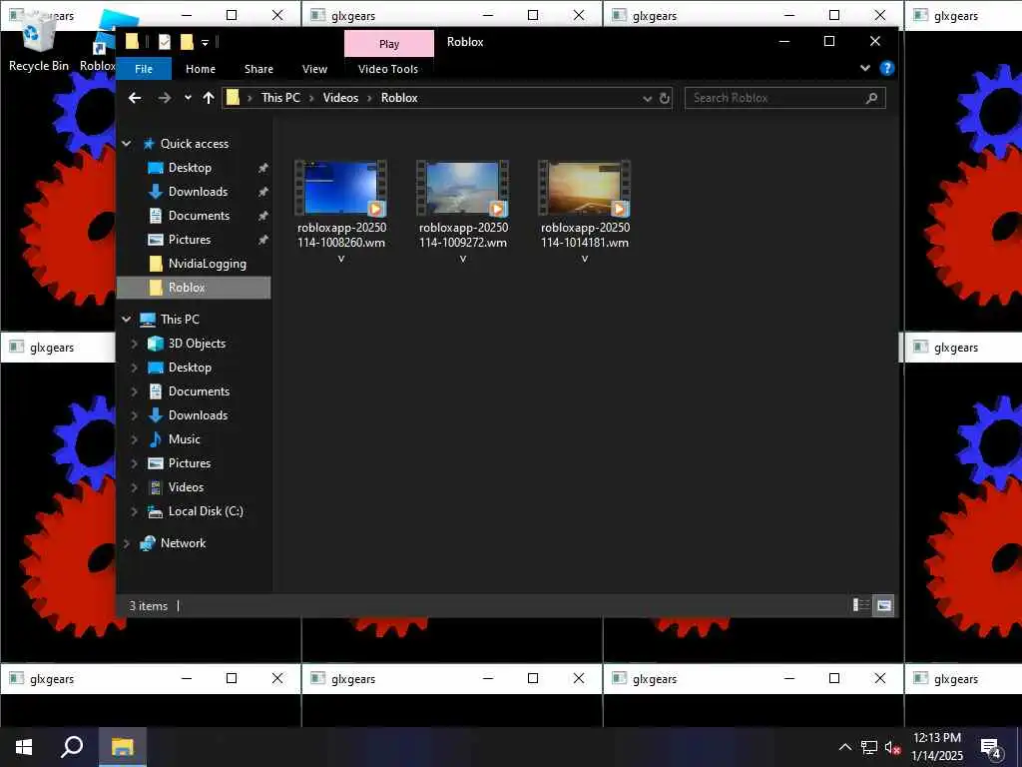Click the Videos filmstrip icon

point(156,487)
